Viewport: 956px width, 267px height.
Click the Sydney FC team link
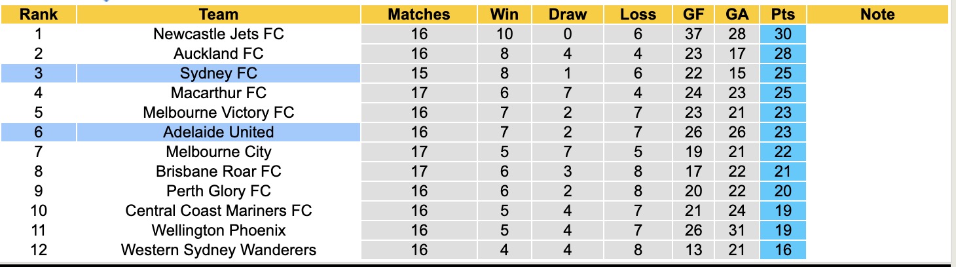coord(219,73)
